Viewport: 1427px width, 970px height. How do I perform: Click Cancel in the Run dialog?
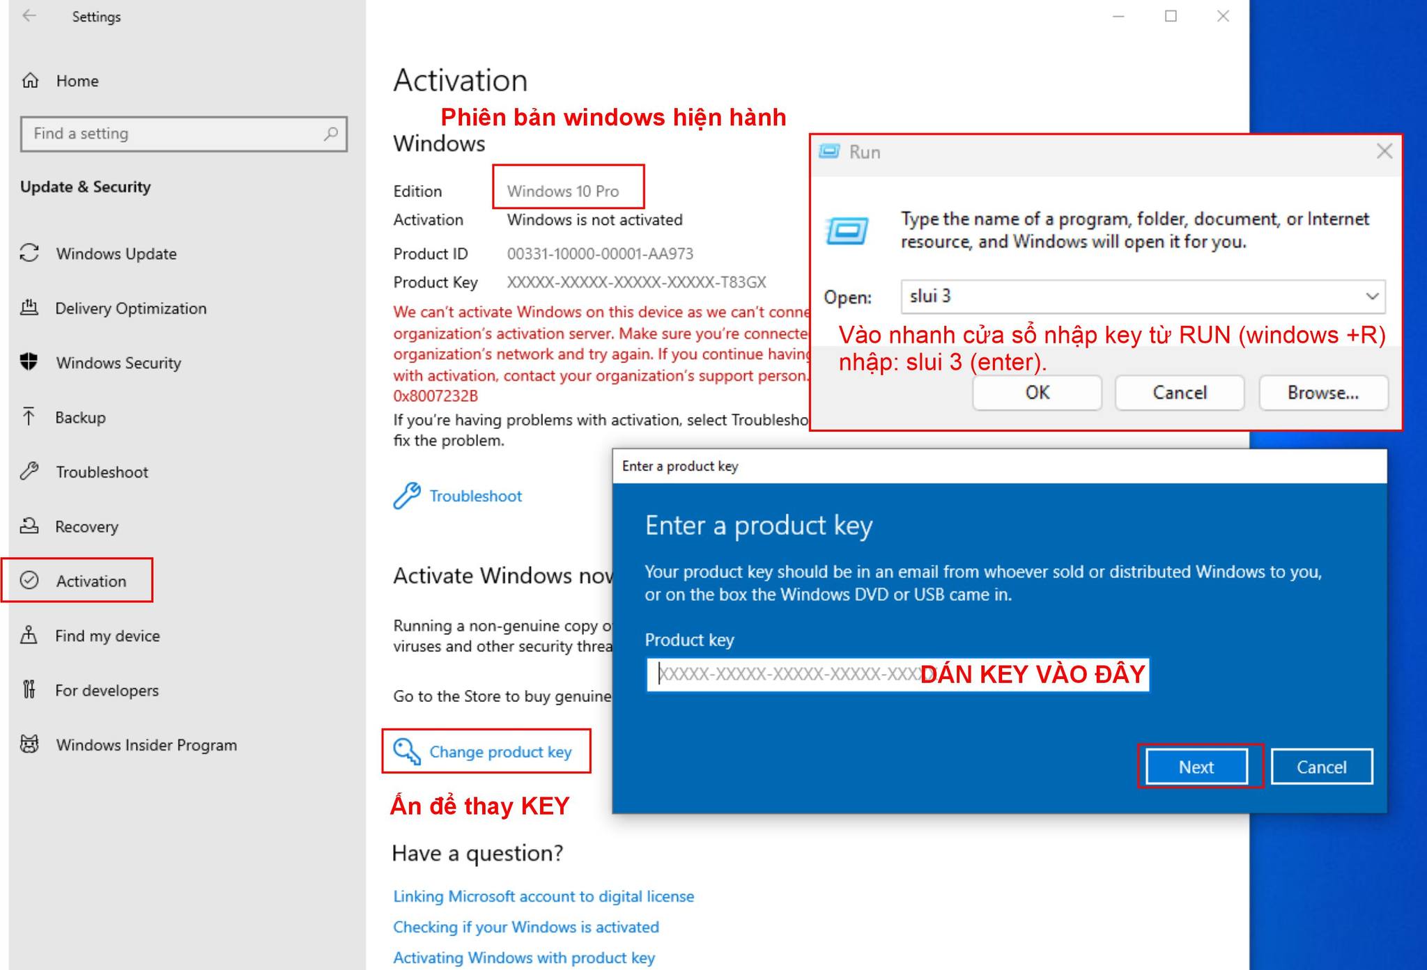(1180, 393)
